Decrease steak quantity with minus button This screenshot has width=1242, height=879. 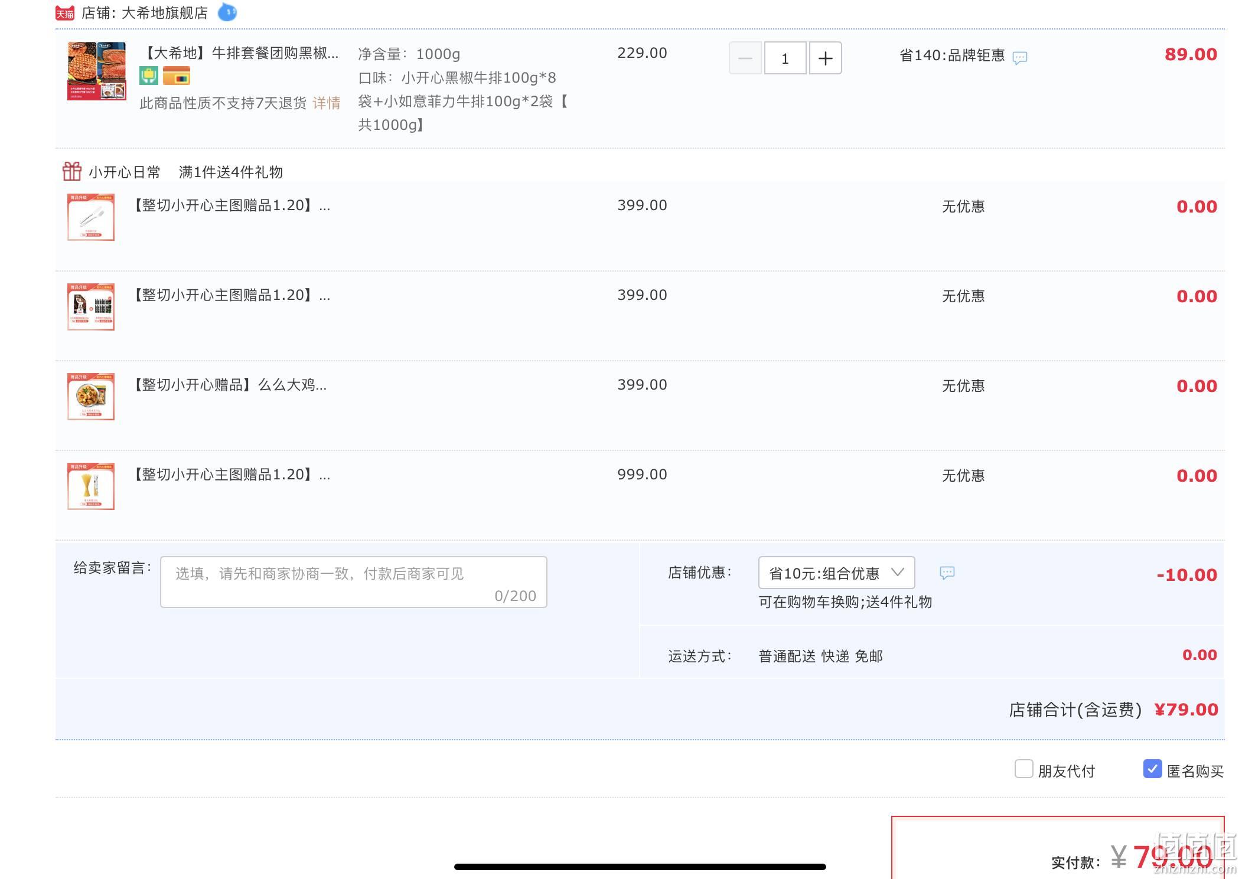(x=745, y=58)
